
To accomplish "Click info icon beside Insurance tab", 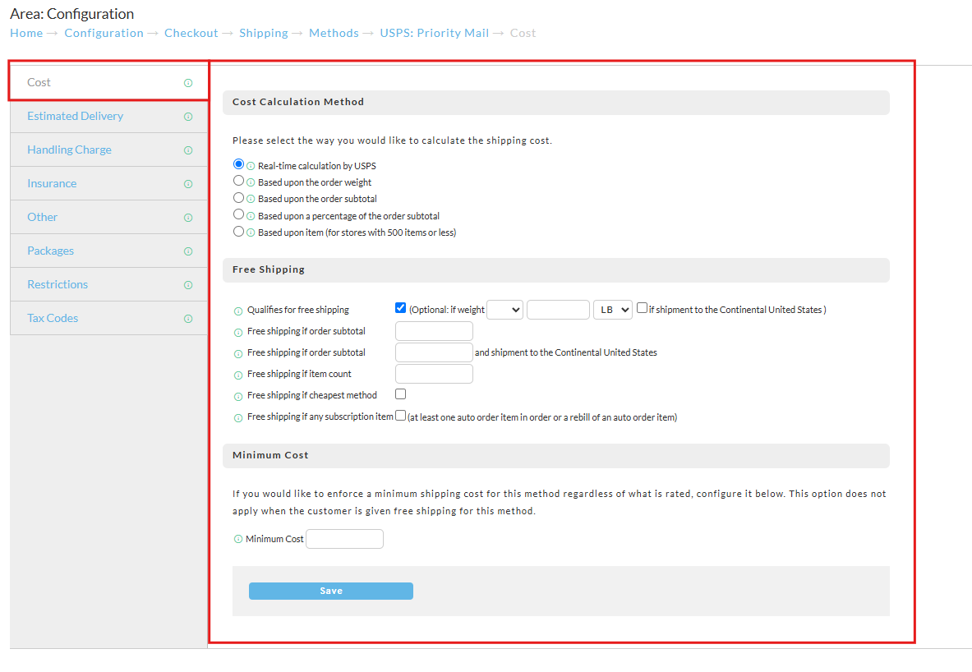I will click(x=188, y=184).
